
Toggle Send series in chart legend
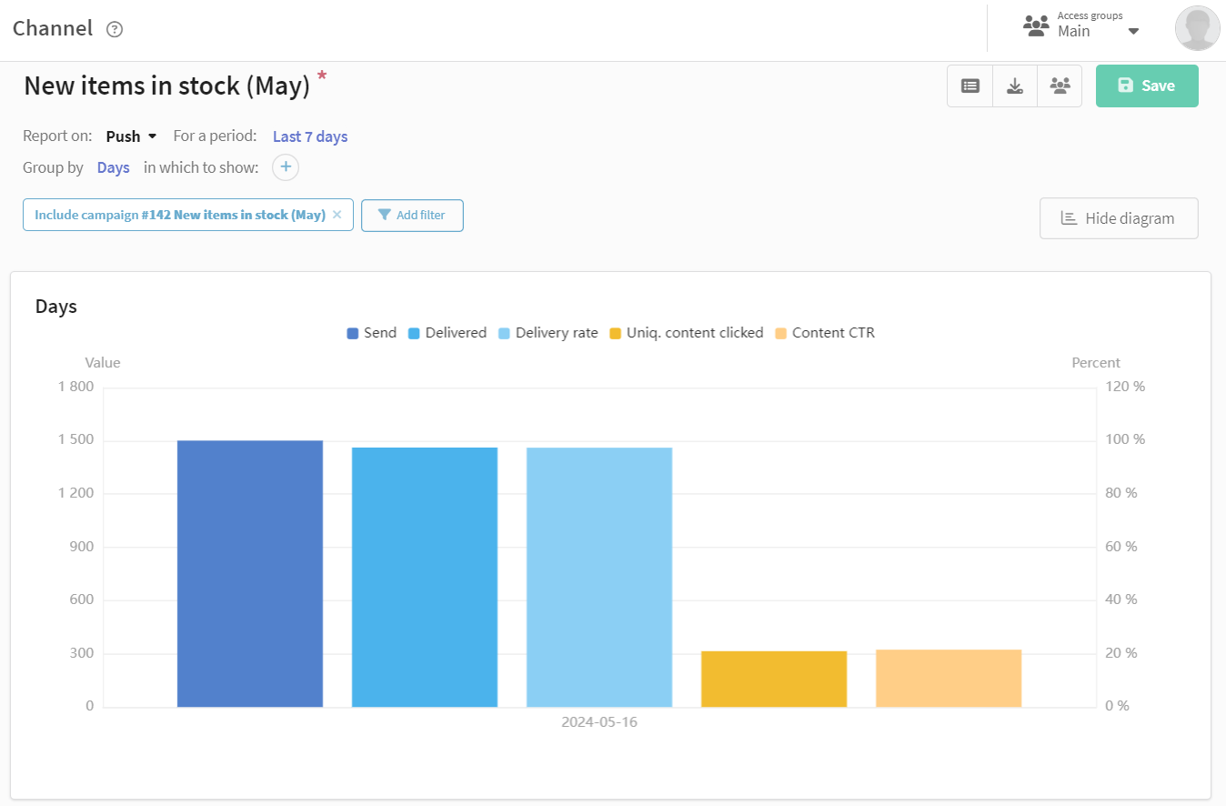tap(372, 333)
